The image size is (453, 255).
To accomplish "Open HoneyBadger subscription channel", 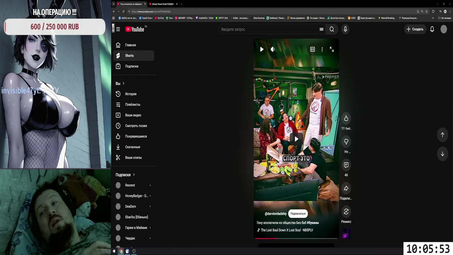I will 134,196.
